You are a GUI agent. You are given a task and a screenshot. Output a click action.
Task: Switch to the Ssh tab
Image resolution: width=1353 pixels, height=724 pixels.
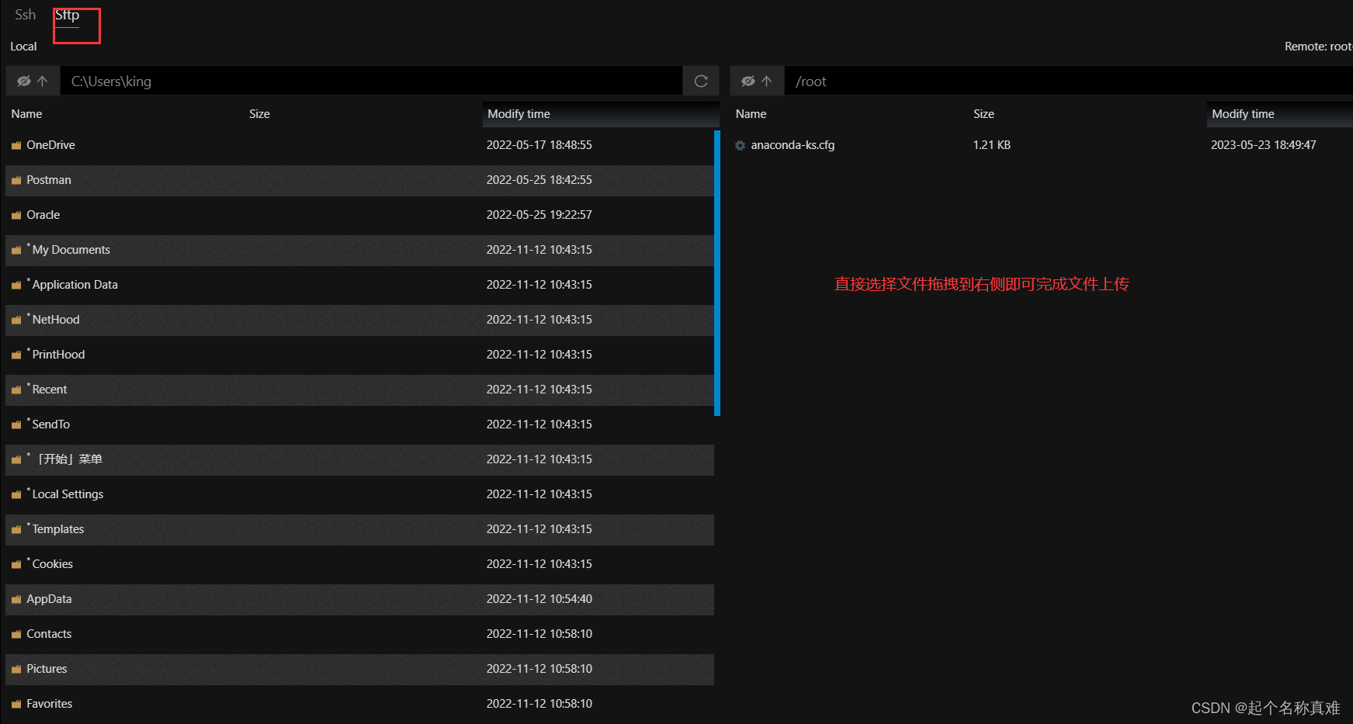26,15
